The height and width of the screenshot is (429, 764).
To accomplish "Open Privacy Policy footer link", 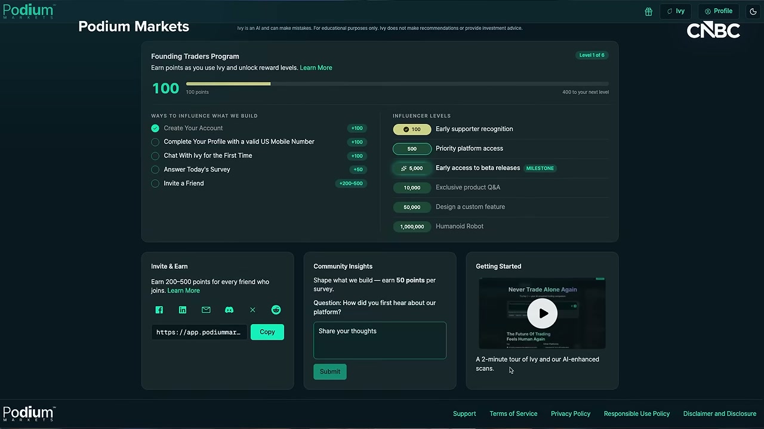I will [571, 414].
